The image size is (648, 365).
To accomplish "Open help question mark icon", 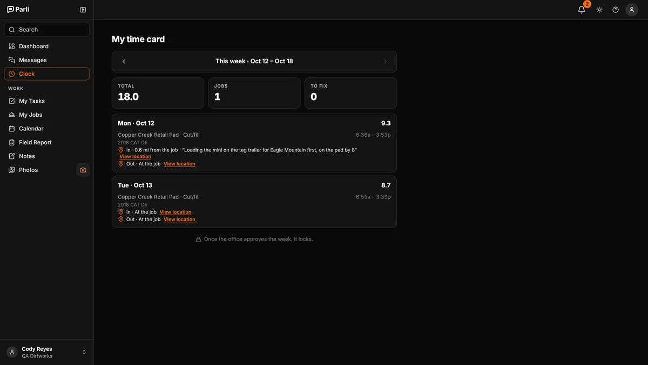I will point(616,10).
